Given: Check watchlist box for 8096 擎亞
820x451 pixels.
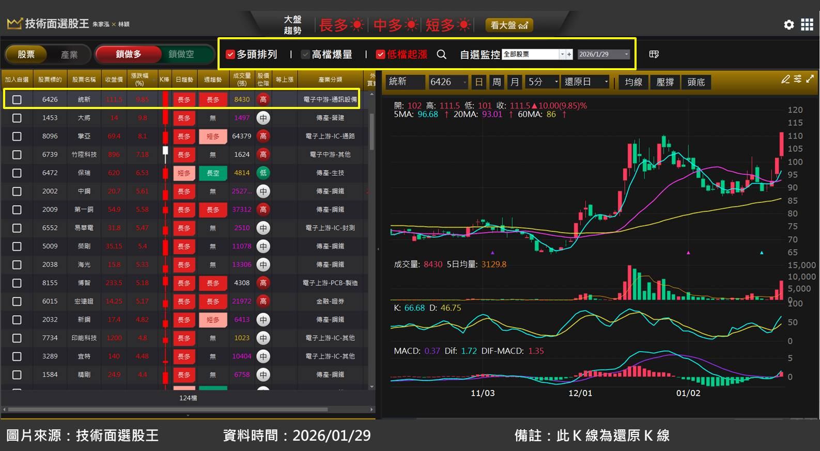Looking at the screenshot, I should coord(17,136).
